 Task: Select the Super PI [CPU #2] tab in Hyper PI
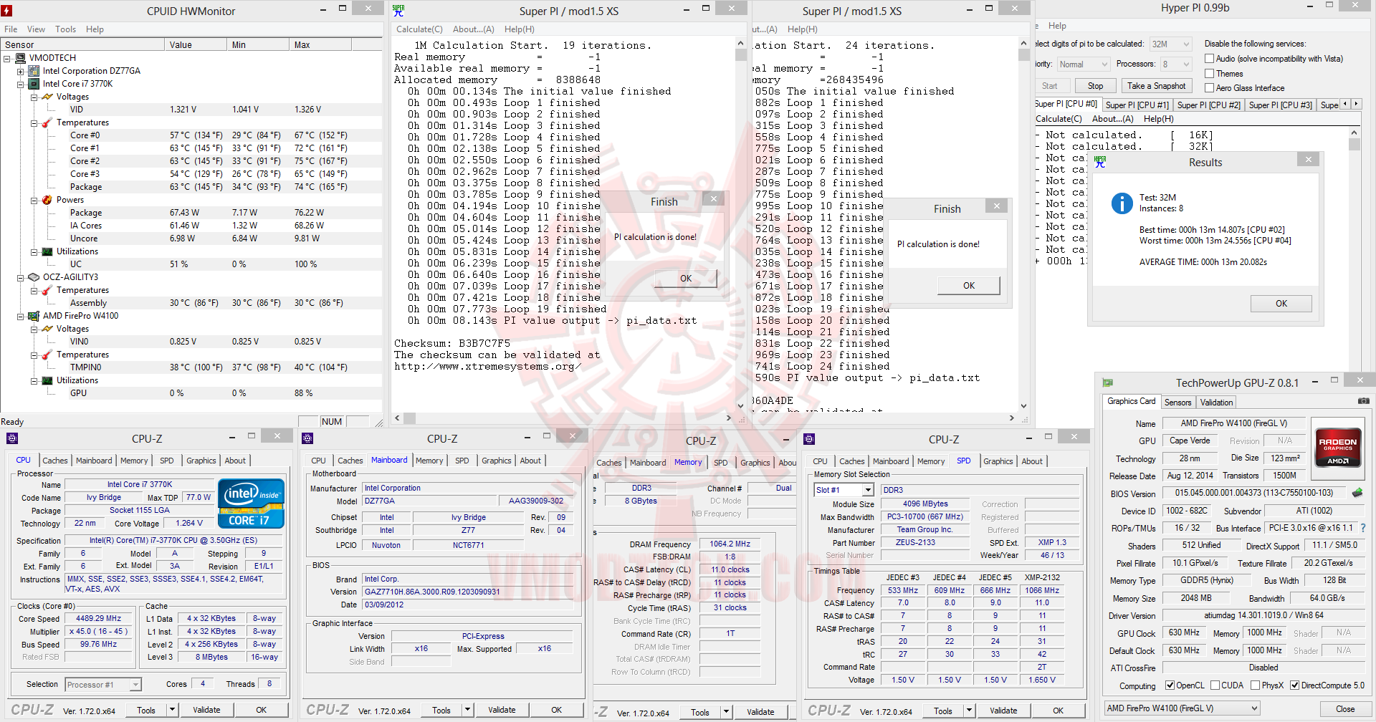1208,105
